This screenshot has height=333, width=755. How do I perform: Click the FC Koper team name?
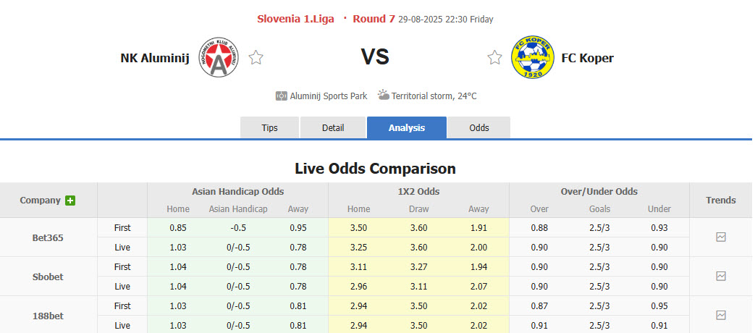coord(587,58)
